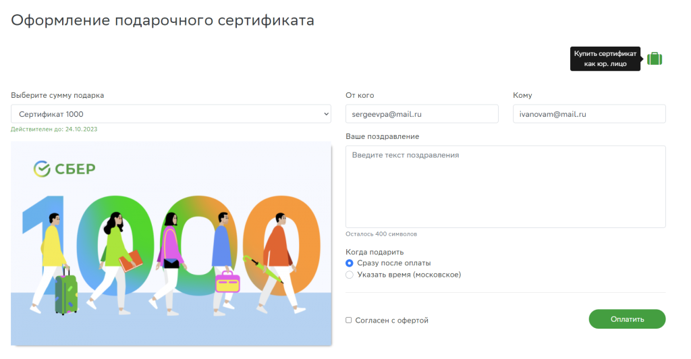Click into the greeting text area
Image resolution: width=691 pixels, height=359 pixels.
pyautogui.click(x=505, y=187)
